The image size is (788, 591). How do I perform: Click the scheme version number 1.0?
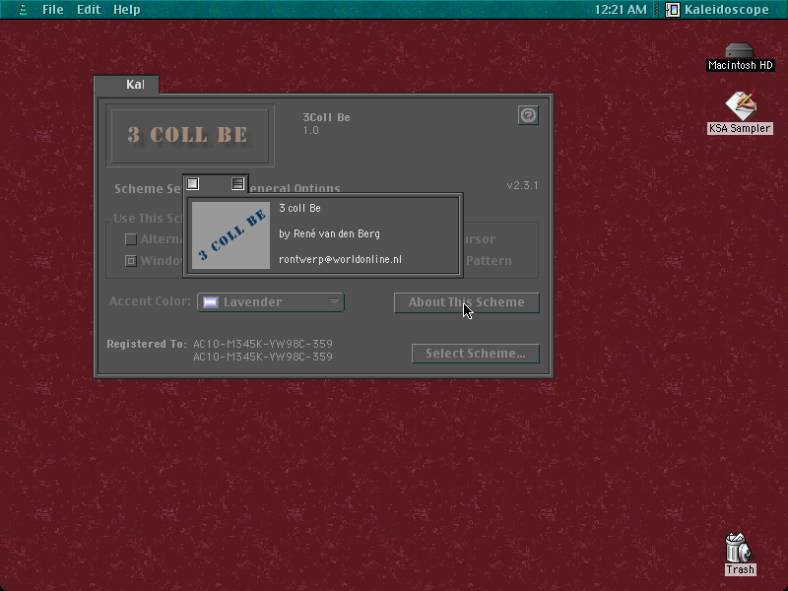(310, 130)
